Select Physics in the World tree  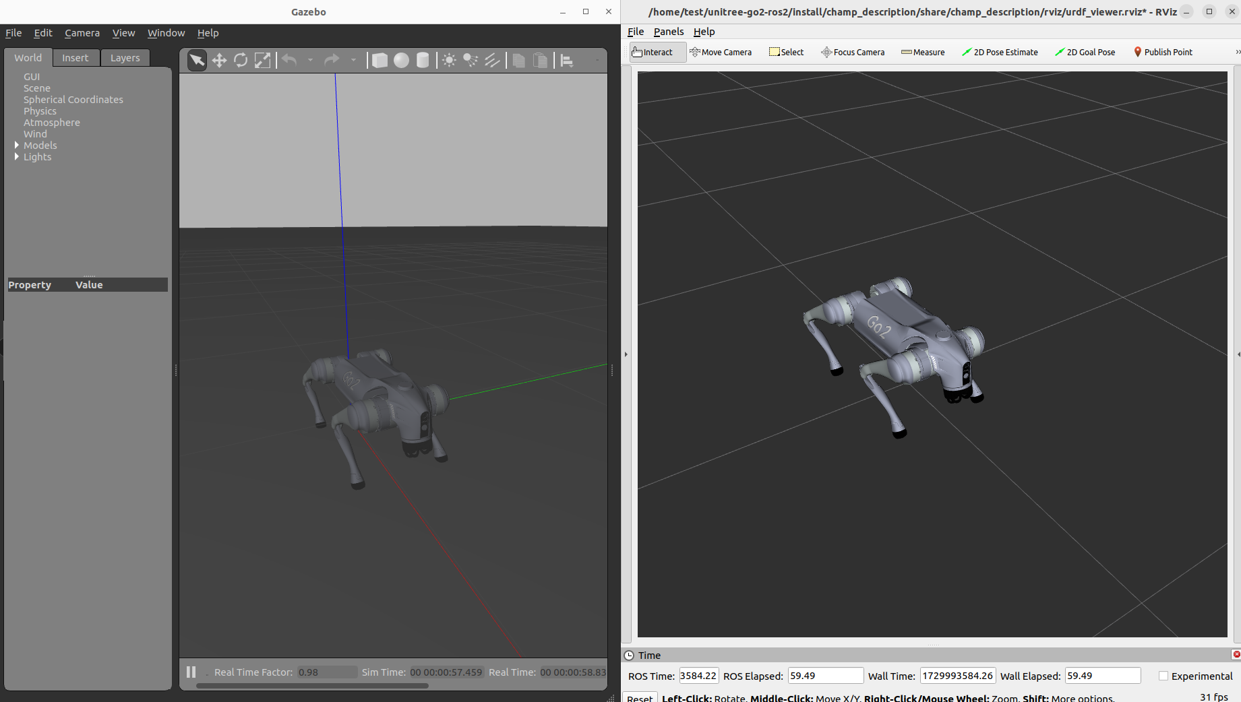tap(40, 111)
